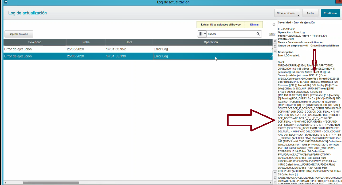Move up one row with single up arrow
342x185 pixels.
pos(275,51)
